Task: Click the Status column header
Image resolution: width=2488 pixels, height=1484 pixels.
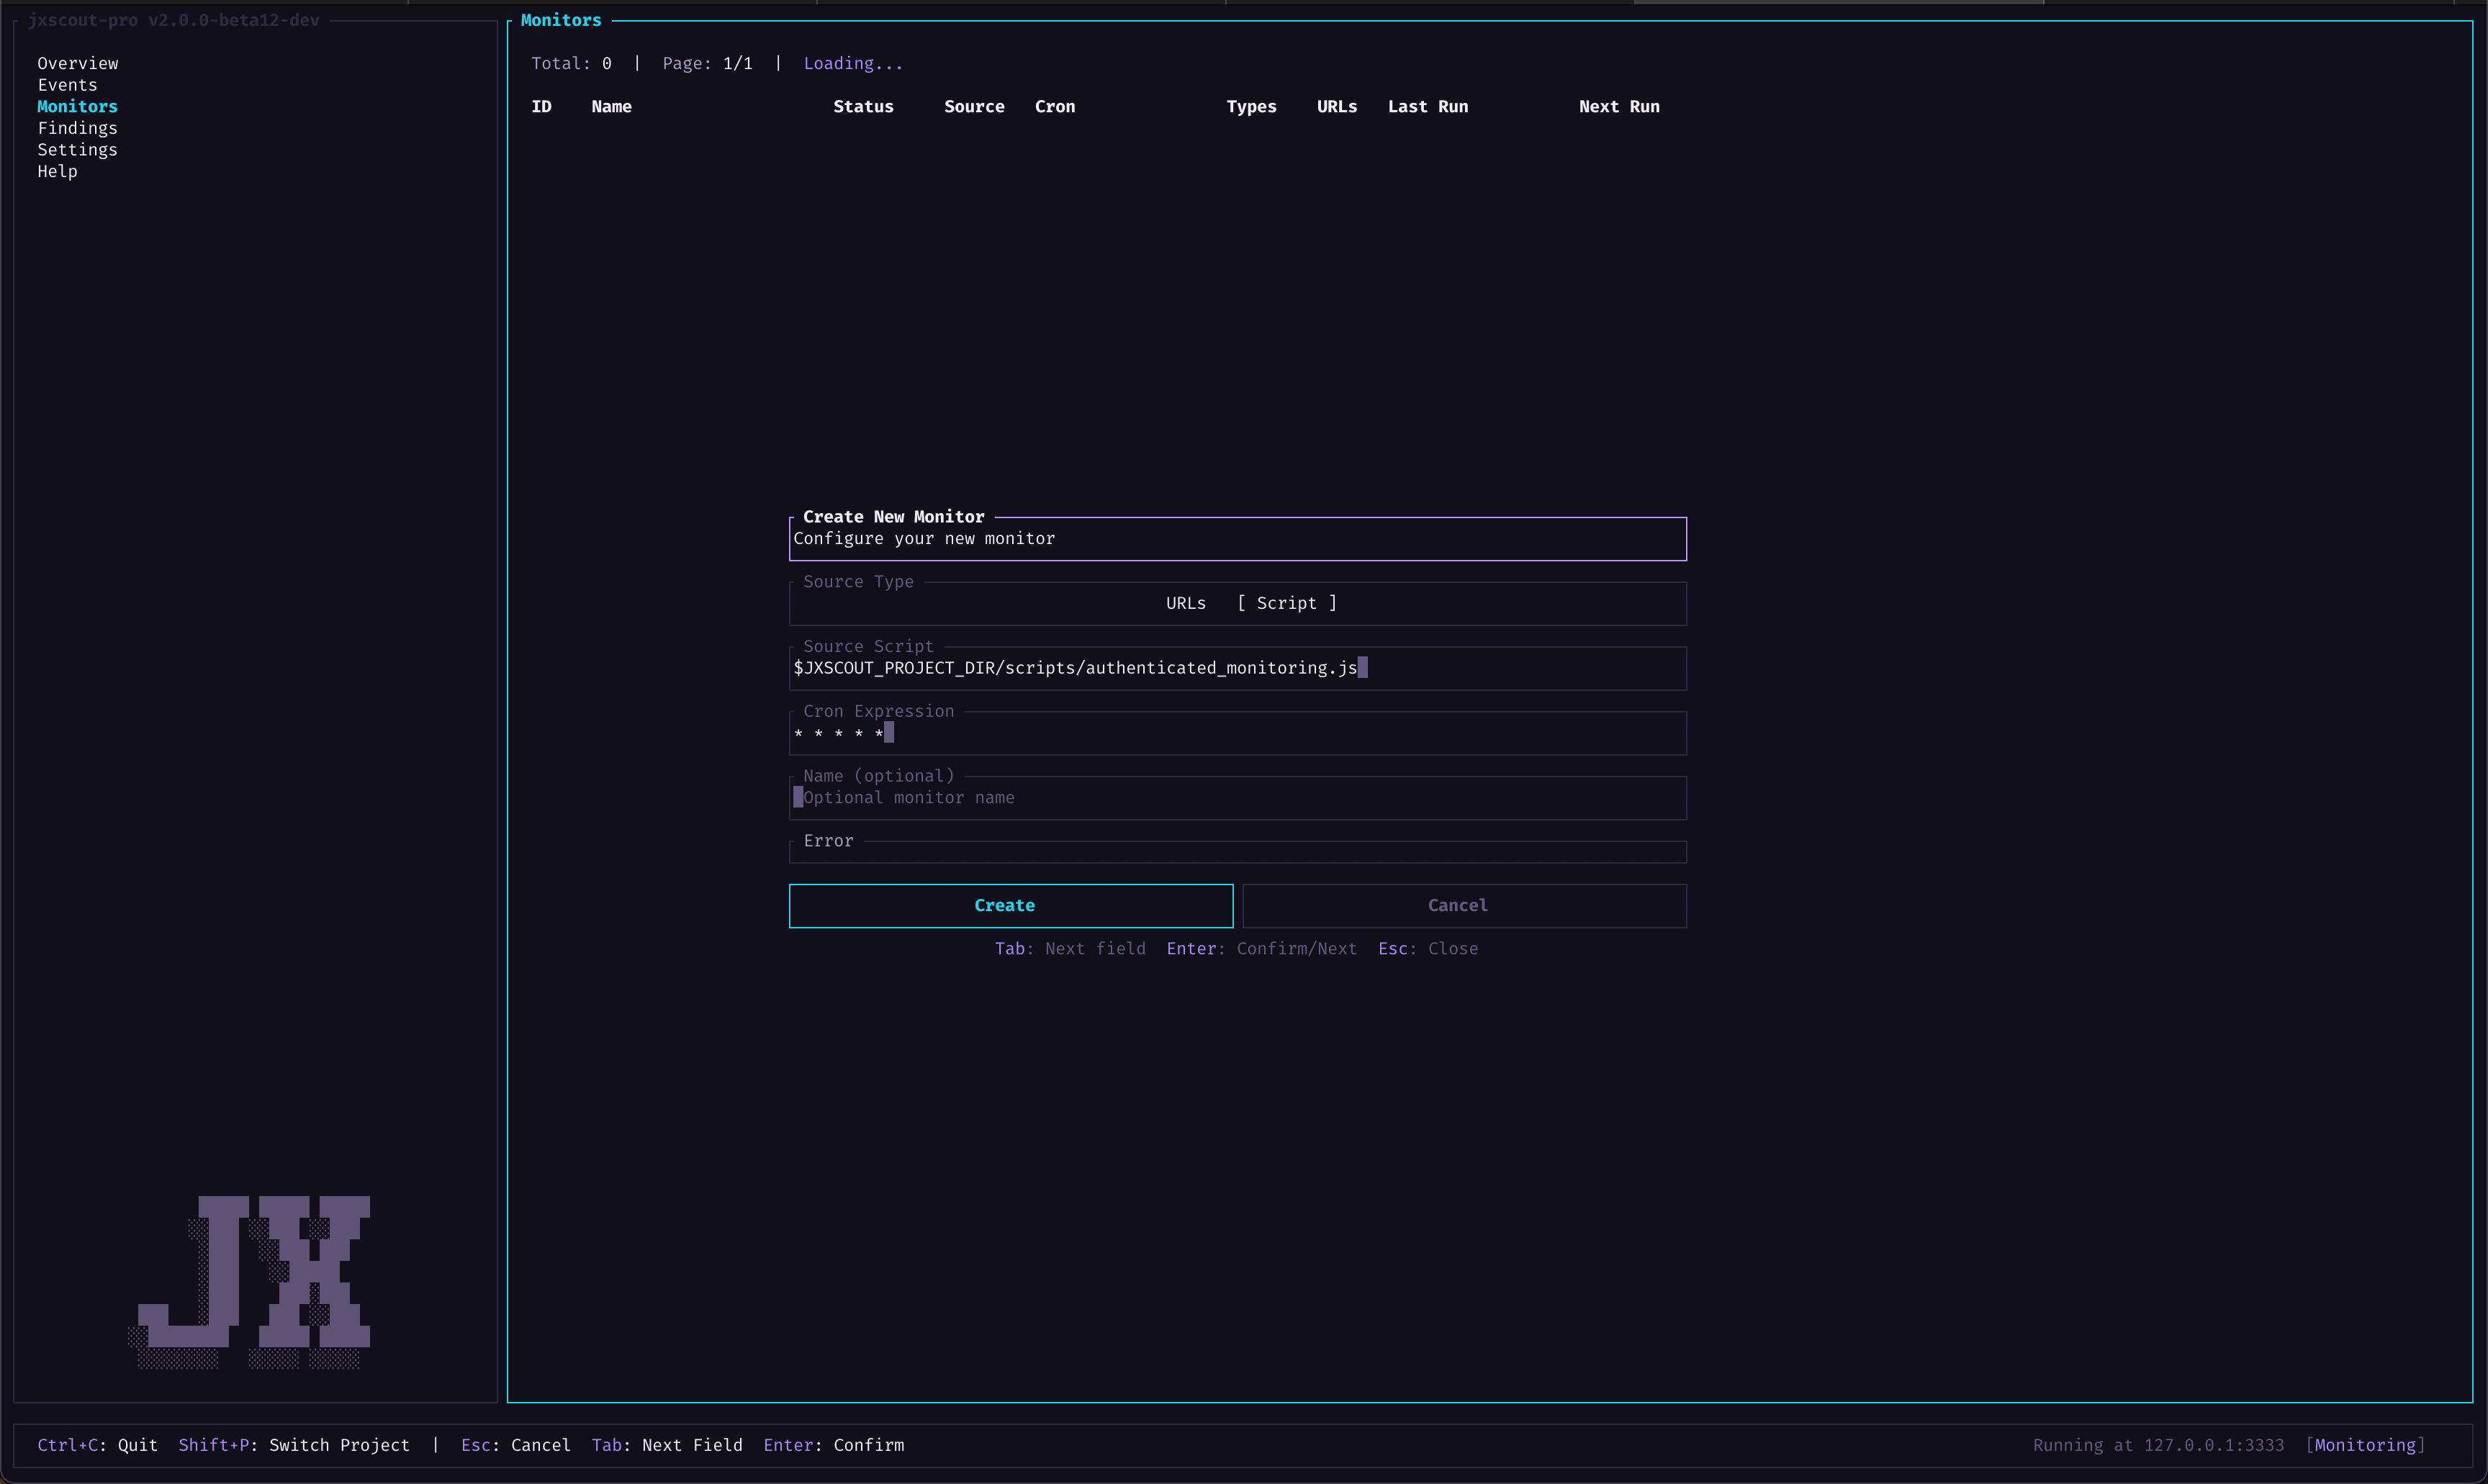Action: [863, 106]
